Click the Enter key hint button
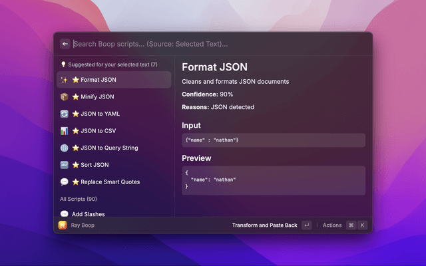 (306, 225)
